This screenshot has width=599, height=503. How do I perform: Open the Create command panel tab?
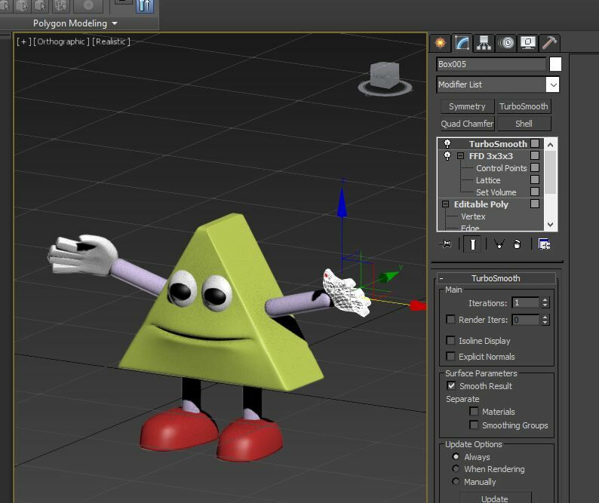[440, 43]
